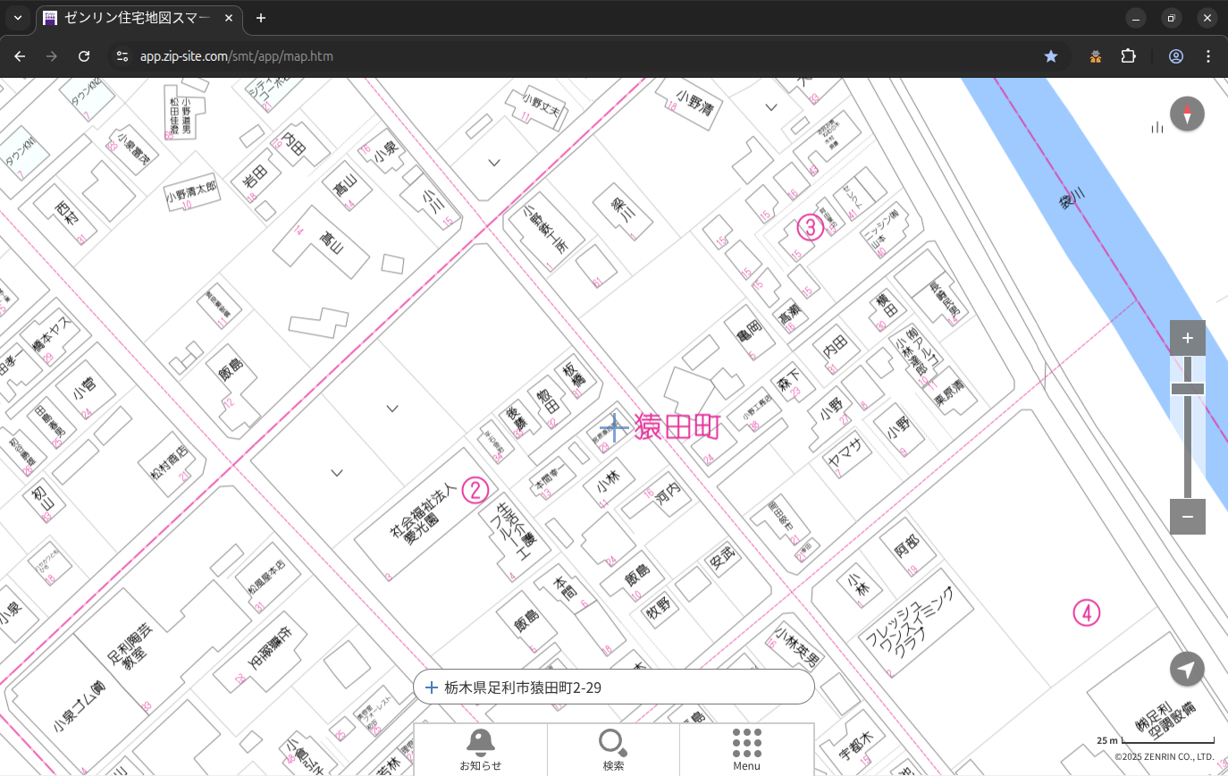1228x776 pixels.
Task: Open 検索 search magnifier
Action: click(x=613, y=749)
